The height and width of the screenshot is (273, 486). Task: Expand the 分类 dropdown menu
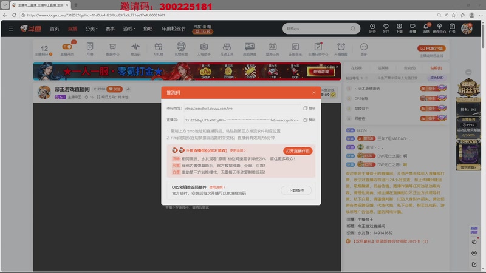91,29
